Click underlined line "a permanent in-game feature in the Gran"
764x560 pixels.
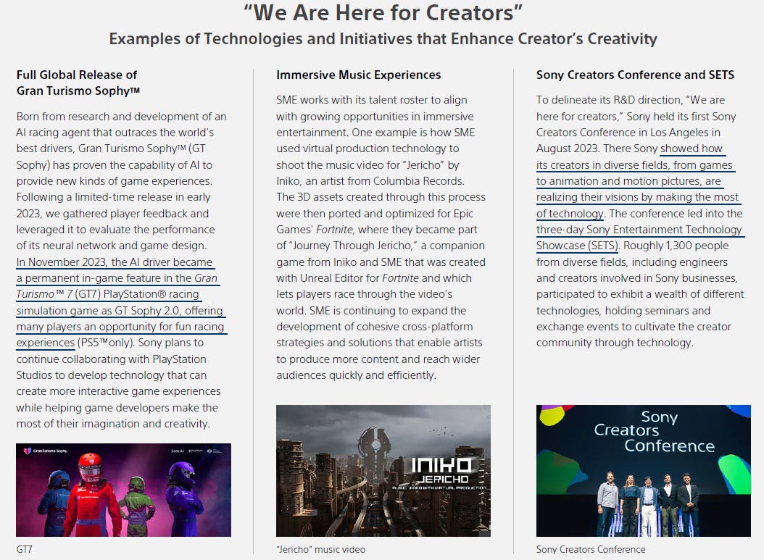(x=117, y=278)
